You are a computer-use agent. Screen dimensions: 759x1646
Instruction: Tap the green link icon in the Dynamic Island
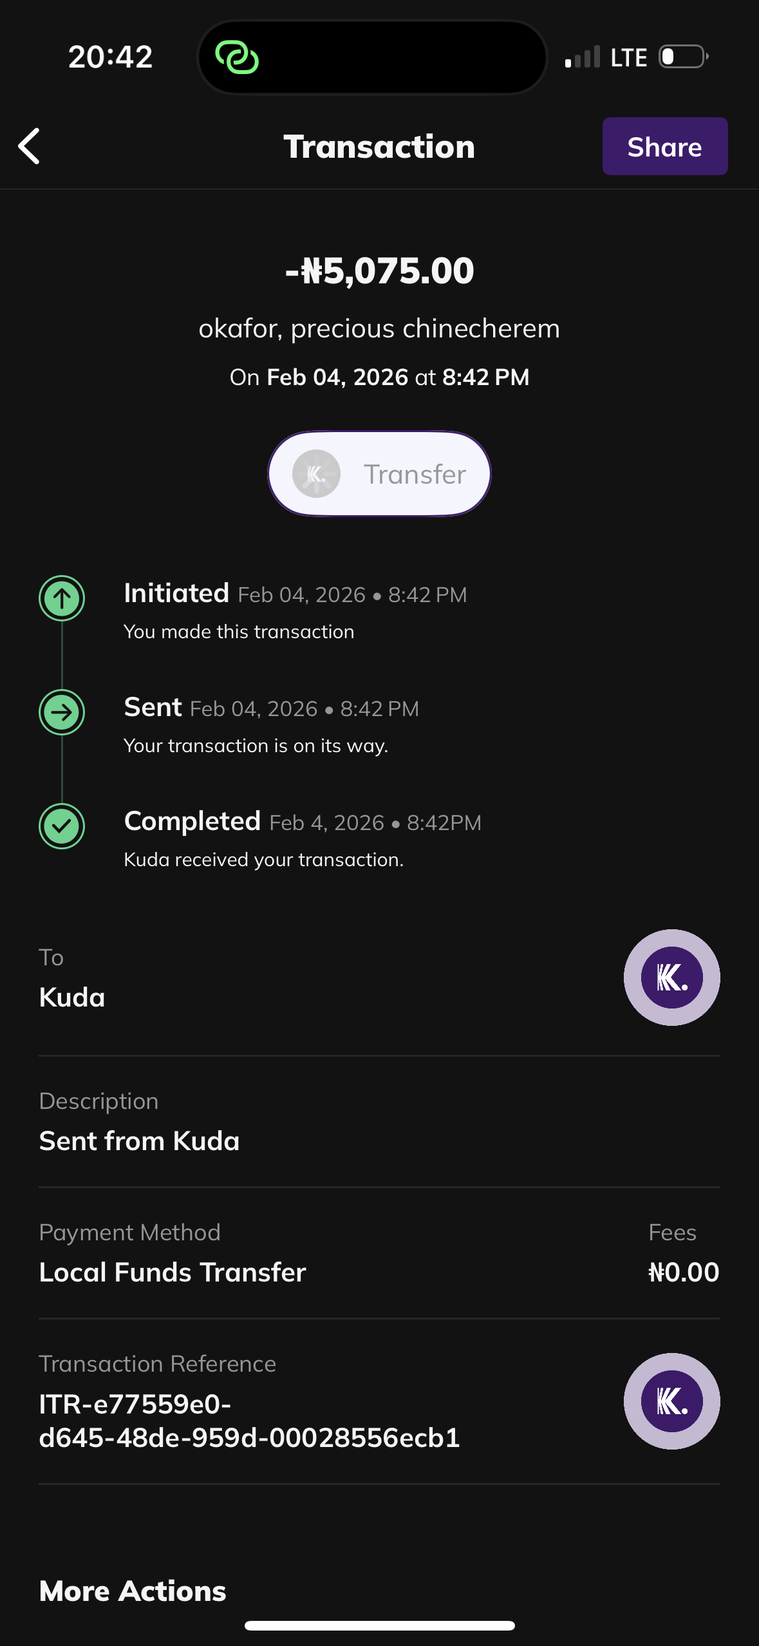237,57
